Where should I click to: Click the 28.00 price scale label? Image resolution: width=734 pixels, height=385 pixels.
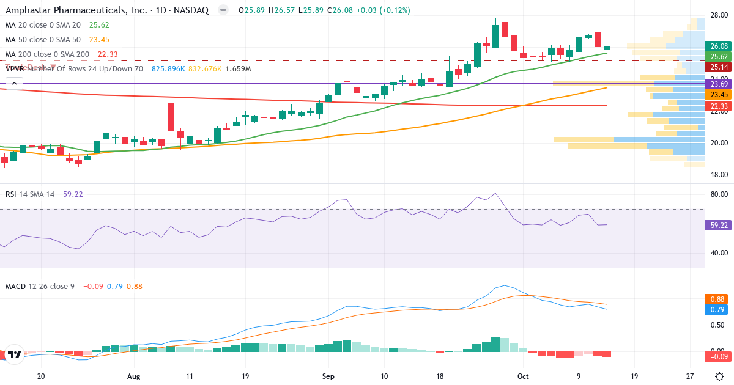[x=718, y=15]
